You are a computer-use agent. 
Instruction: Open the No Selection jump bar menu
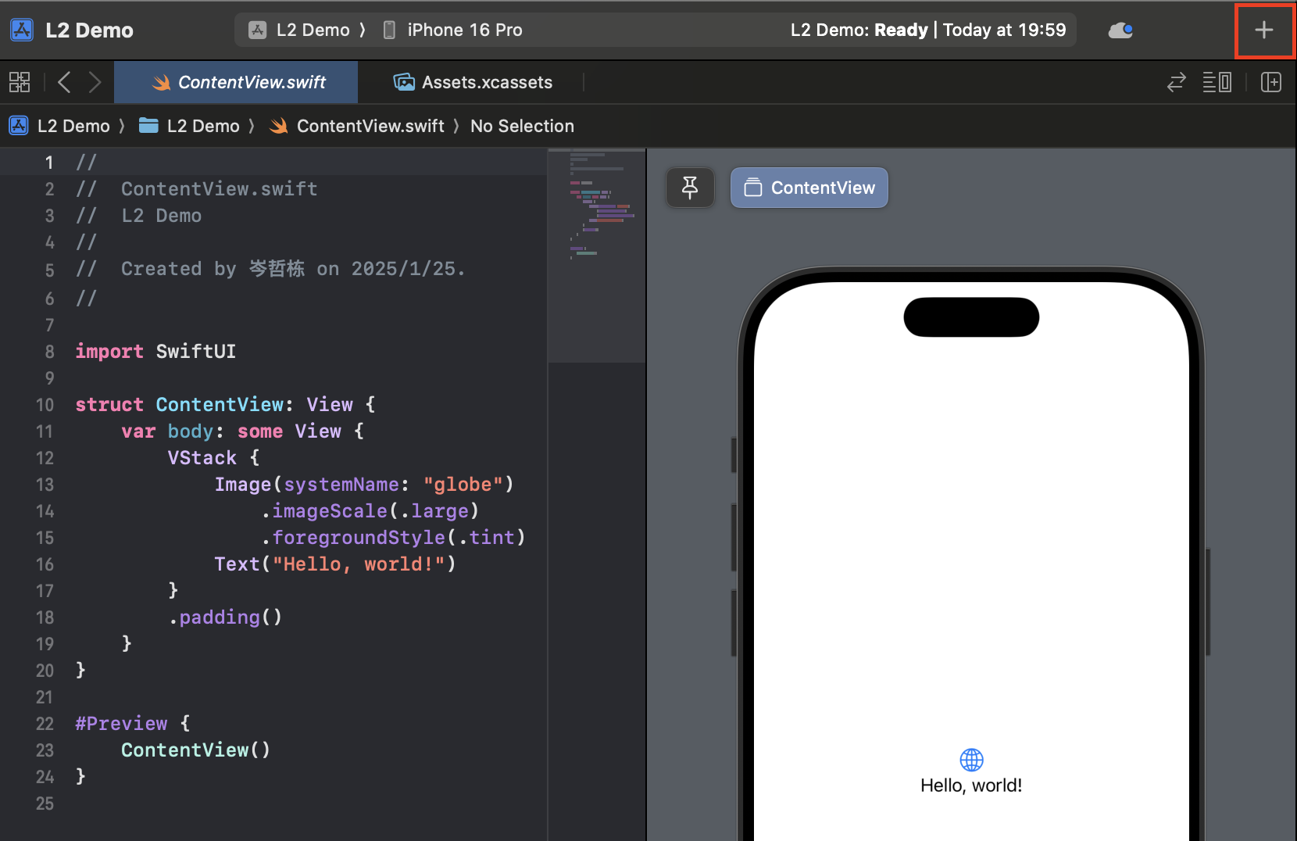(522, 126)
